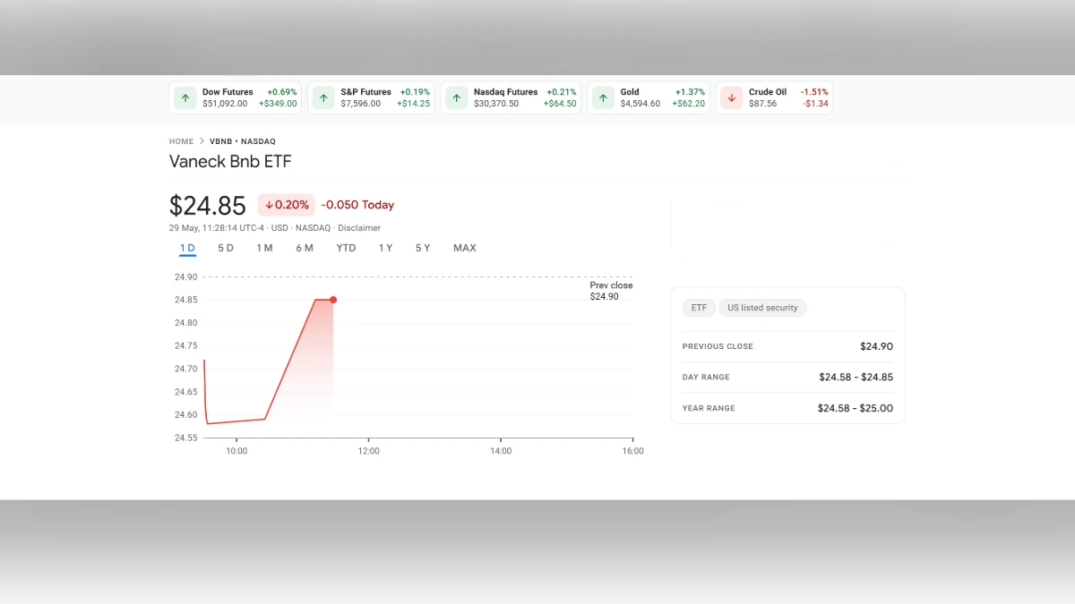Select the YTD chart range

click(346, 248)
